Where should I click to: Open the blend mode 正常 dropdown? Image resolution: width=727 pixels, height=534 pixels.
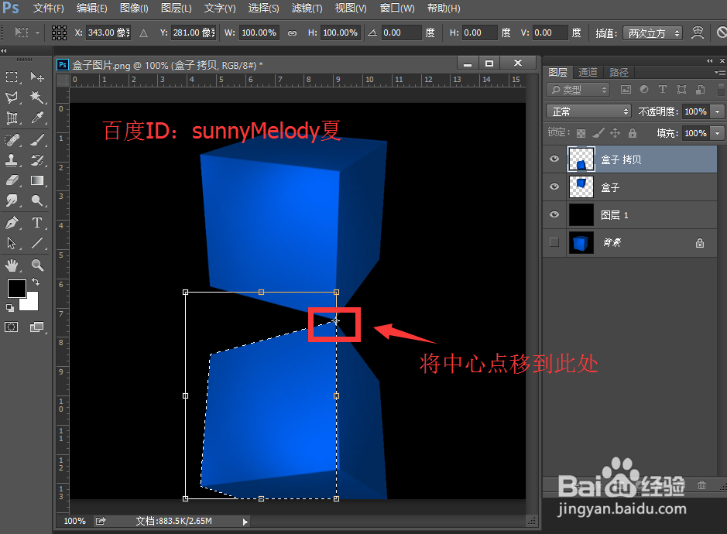pos(589,111)
